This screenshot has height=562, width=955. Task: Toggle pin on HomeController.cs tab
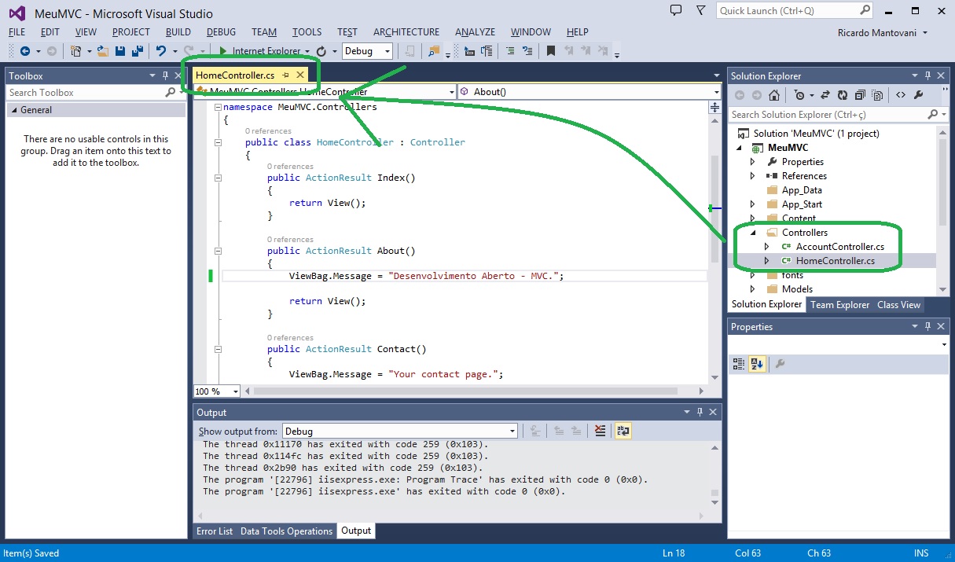point(286,75)
